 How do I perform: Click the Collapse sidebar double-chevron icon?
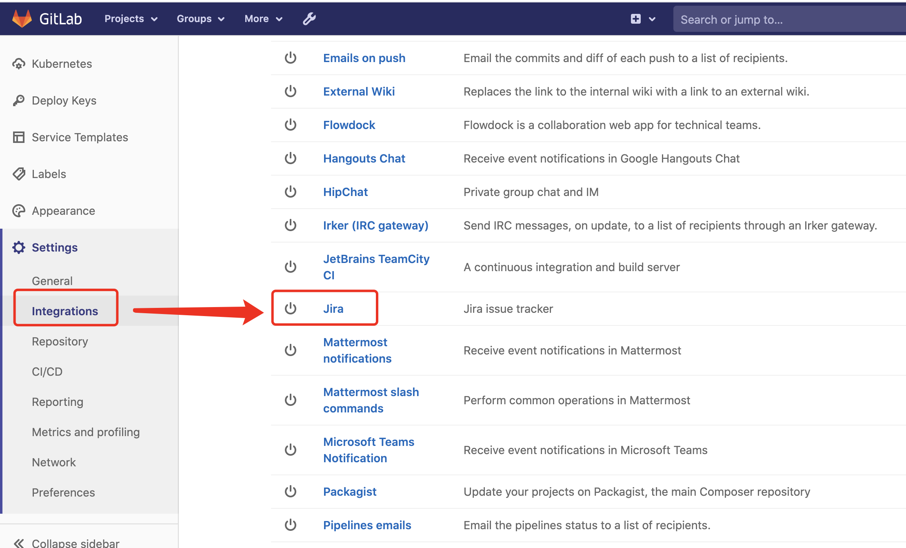point(18,543)
